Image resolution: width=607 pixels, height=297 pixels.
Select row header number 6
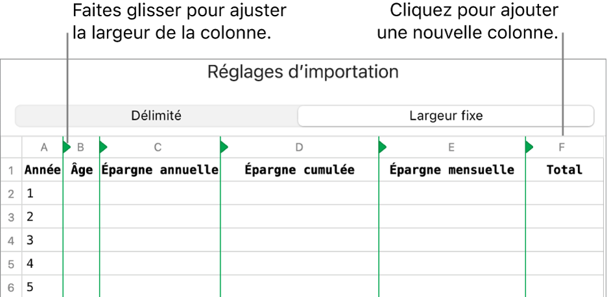coord(11,287)
